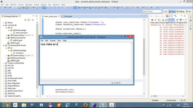Open Eclipse Project menu
This screenshot has height=108, width=193.
pyautogui.click(x=44, y=5)
